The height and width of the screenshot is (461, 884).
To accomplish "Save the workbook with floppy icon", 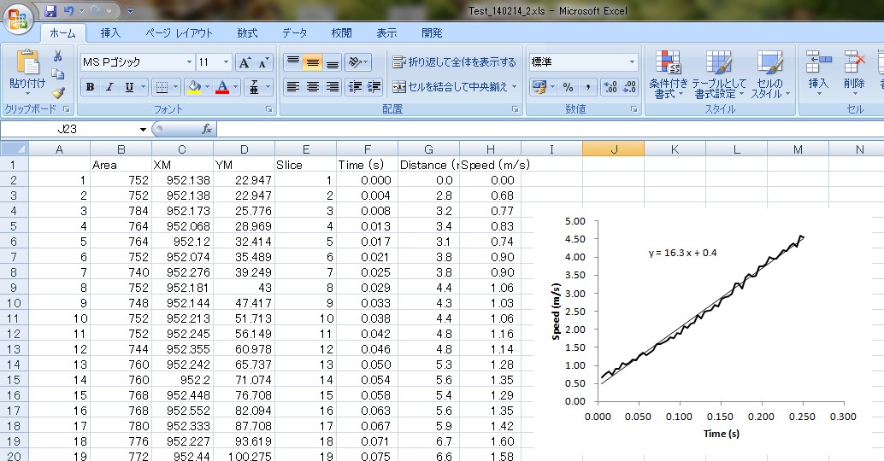I will click(x=50, y=11).
